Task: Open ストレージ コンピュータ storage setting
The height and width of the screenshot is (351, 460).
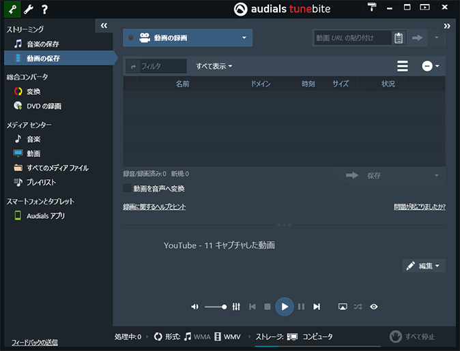Action: pos(294,337)
